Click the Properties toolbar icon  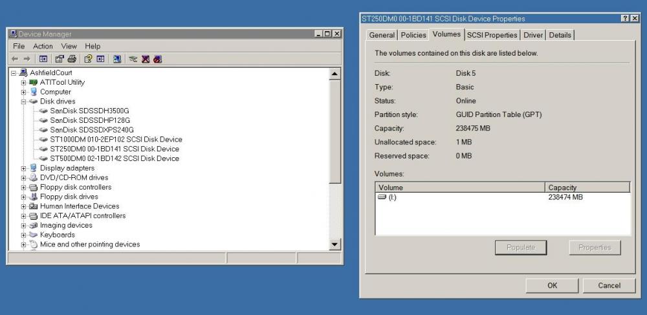pos(59,59)
